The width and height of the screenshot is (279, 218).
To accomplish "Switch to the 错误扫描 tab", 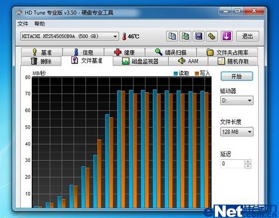I will [171, 53].
